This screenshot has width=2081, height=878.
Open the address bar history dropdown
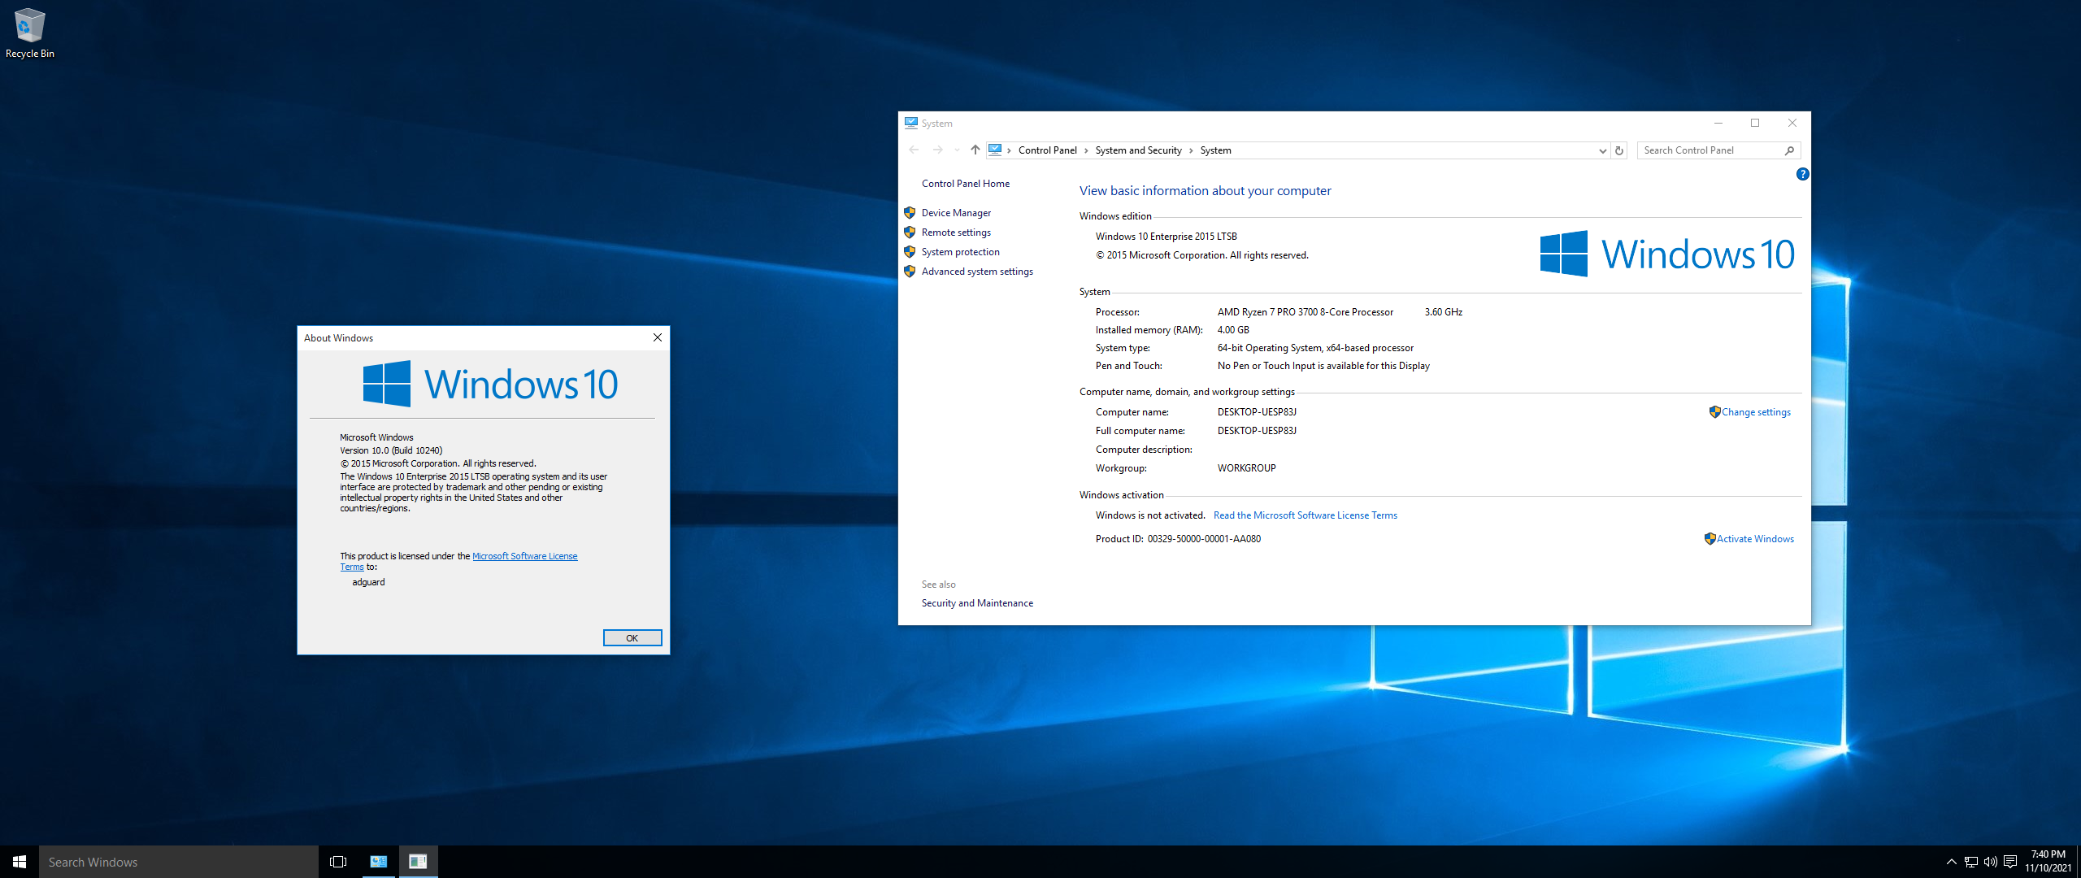coord(1602,150)
